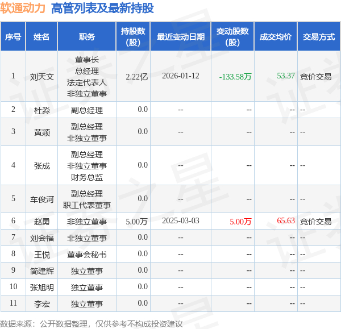Screen dimensions: 341x329
Task: Click the 董事长 position text
Action: (x=87, y=60)
